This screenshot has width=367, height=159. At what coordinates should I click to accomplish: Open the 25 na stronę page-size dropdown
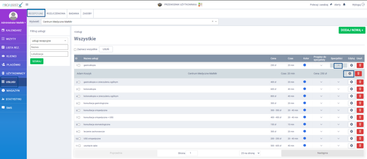tap(250, 153)
